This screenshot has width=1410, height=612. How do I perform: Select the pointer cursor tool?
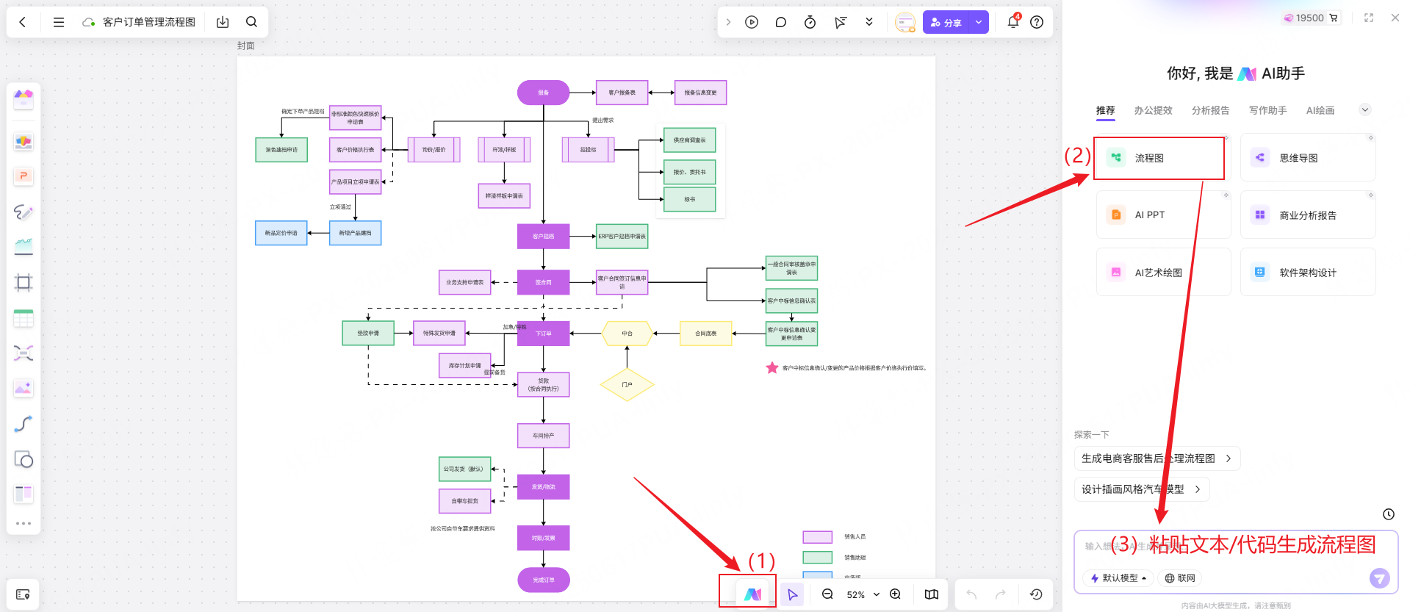[793, 594]
